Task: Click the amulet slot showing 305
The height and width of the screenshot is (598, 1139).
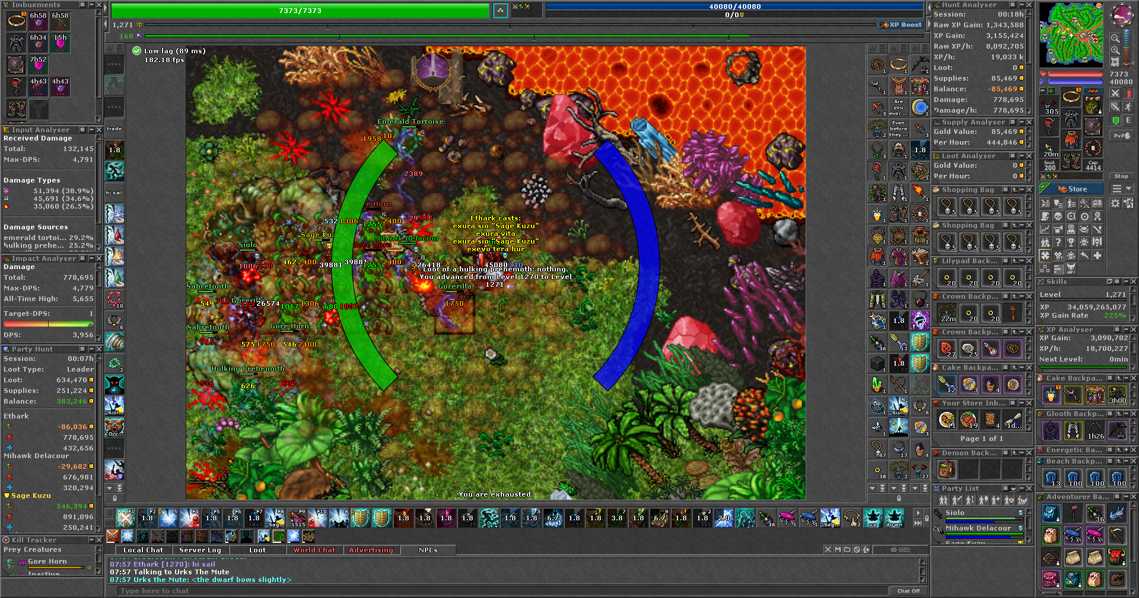Action: click(1051, 105)
